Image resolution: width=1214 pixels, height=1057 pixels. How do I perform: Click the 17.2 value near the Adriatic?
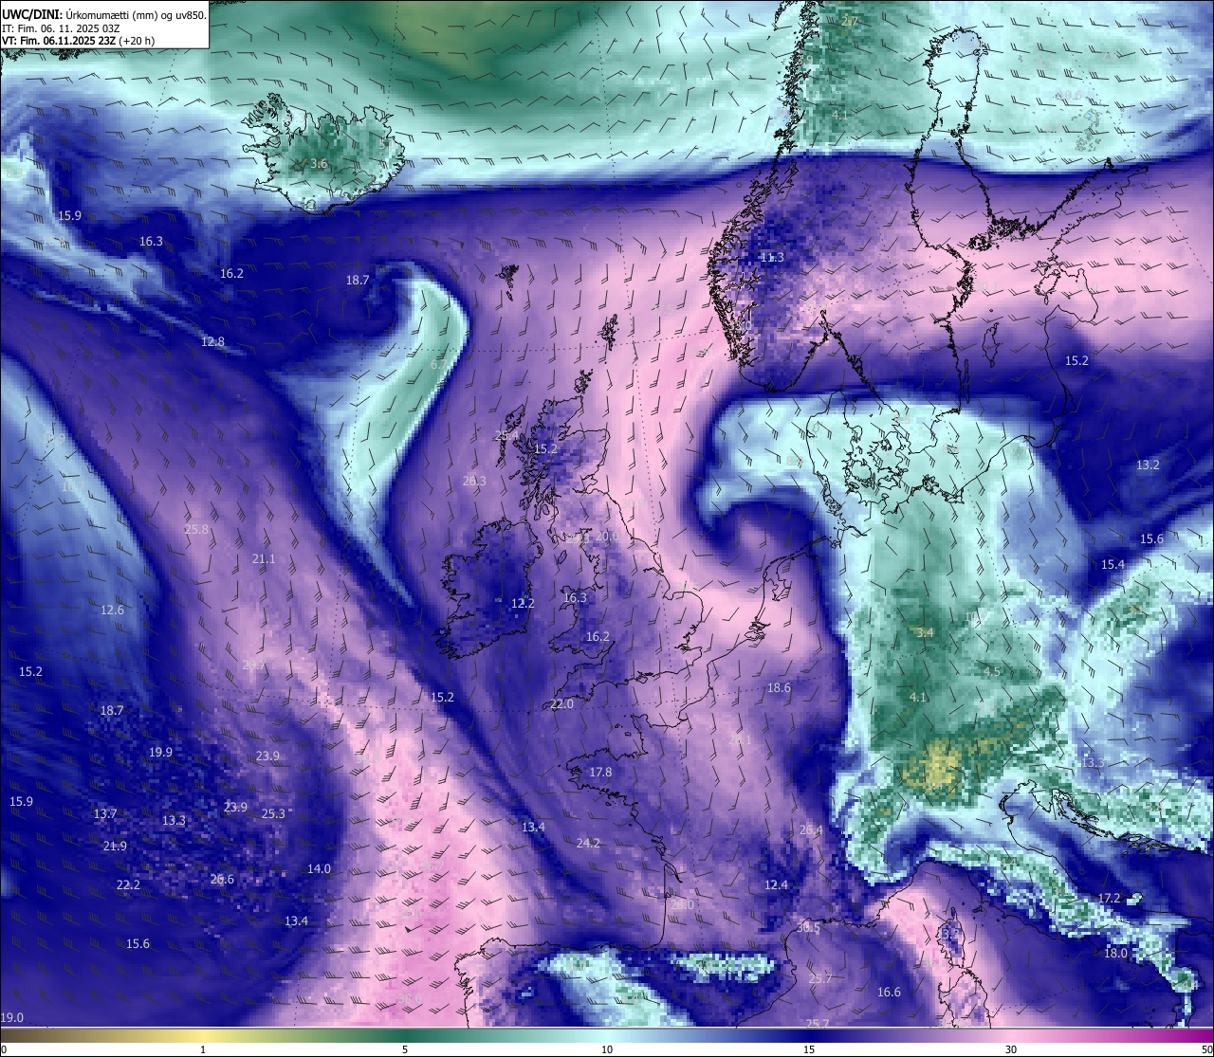click(1109, 899)
